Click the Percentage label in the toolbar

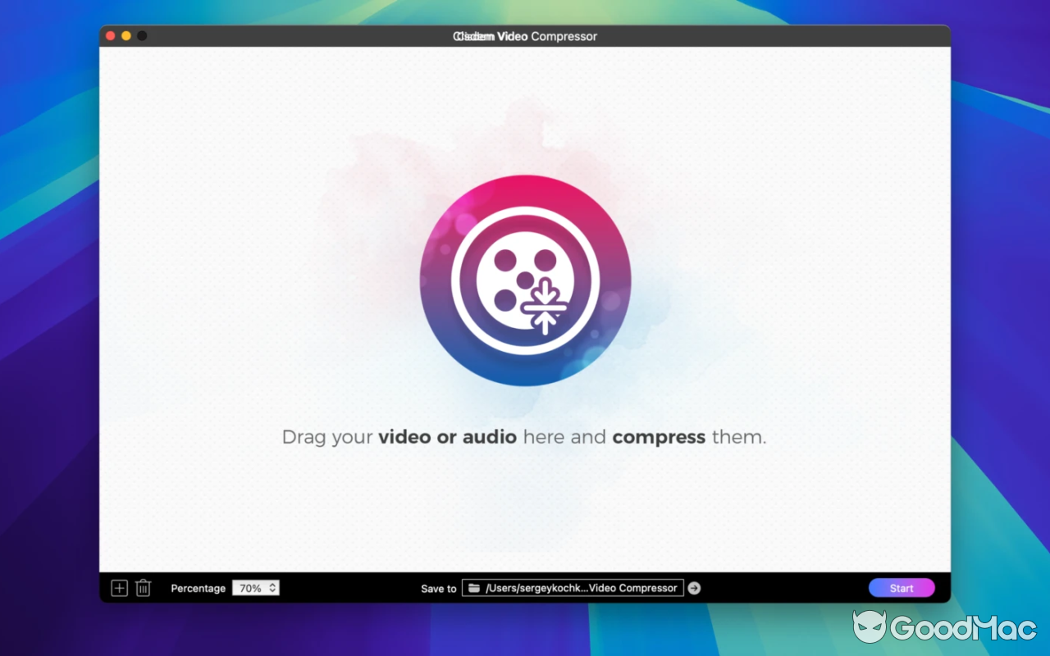click(x=198, y=588)
